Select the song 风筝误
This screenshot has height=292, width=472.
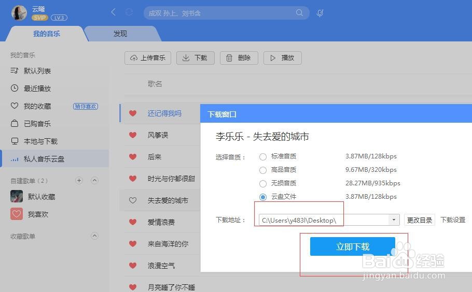[x=158, y=135]
